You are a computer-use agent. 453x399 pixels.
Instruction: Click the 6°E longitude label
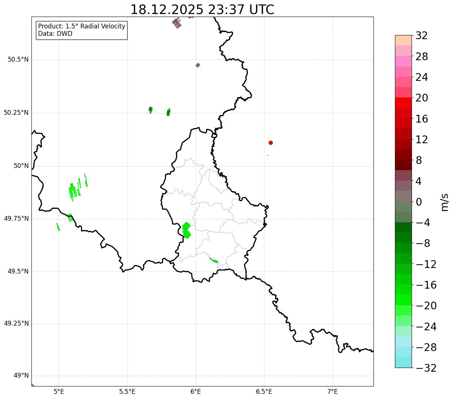196,391
